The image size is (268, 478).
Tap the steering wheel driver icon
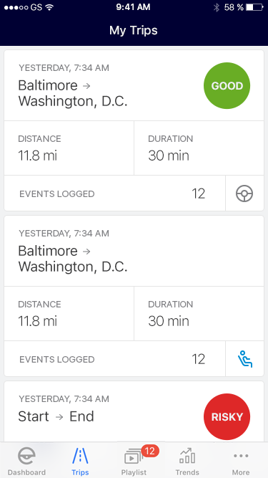(244, 193)
